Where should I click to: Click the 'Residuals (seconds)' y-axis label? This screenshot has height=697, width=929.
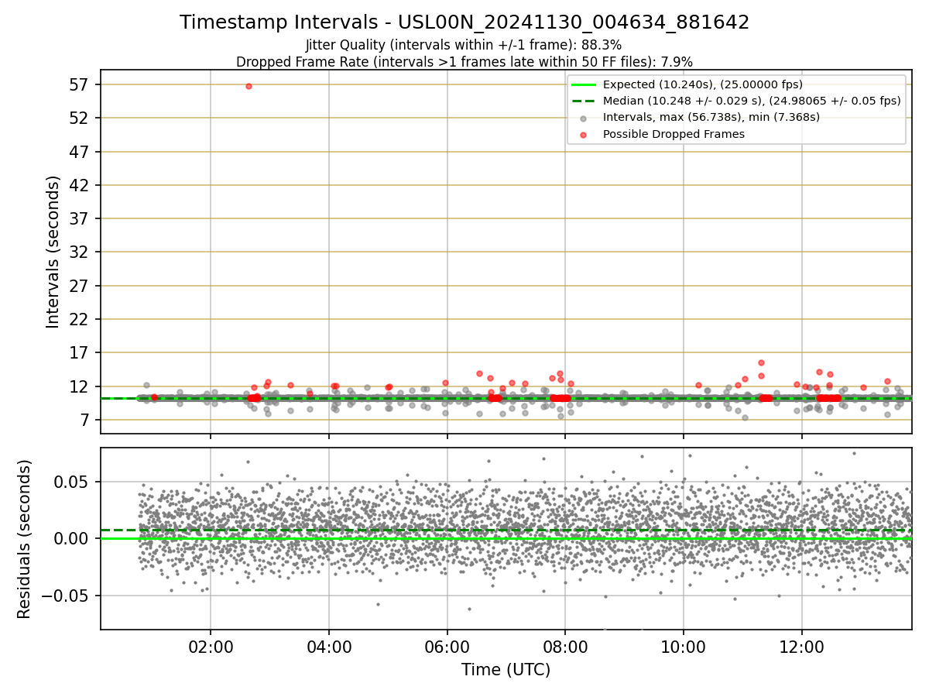pos(25,539)
